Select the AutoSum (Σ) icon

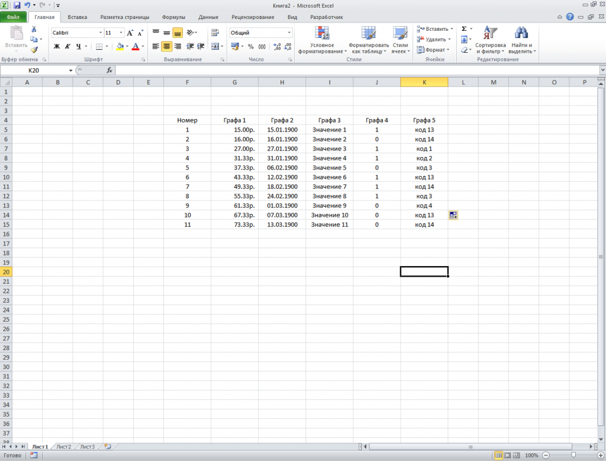pos(465,28)
